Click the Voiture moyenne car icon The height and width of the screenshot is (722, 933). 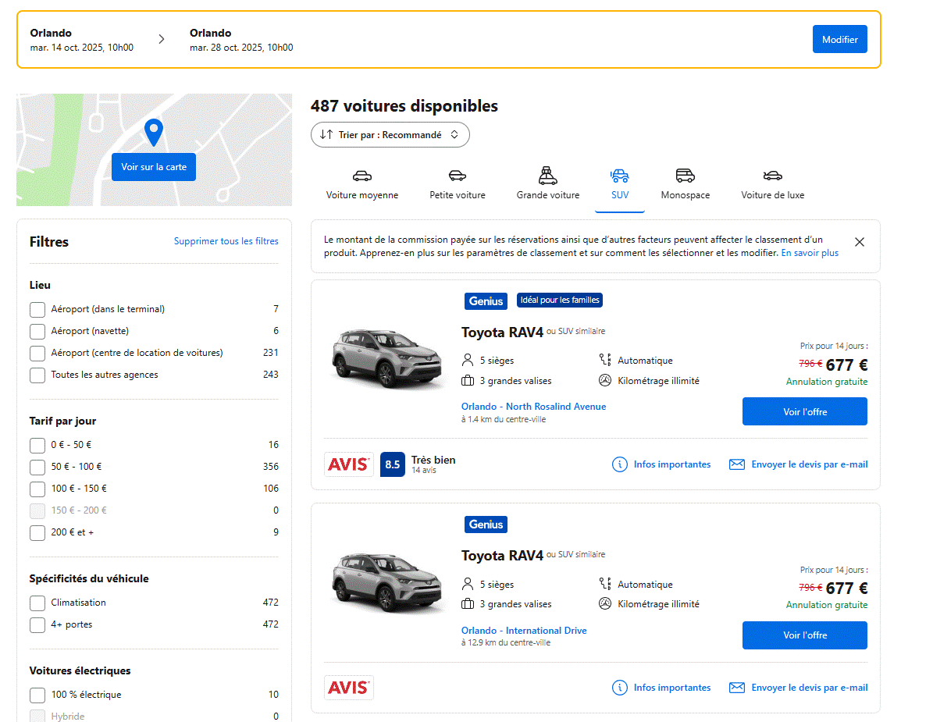point(362,176)
